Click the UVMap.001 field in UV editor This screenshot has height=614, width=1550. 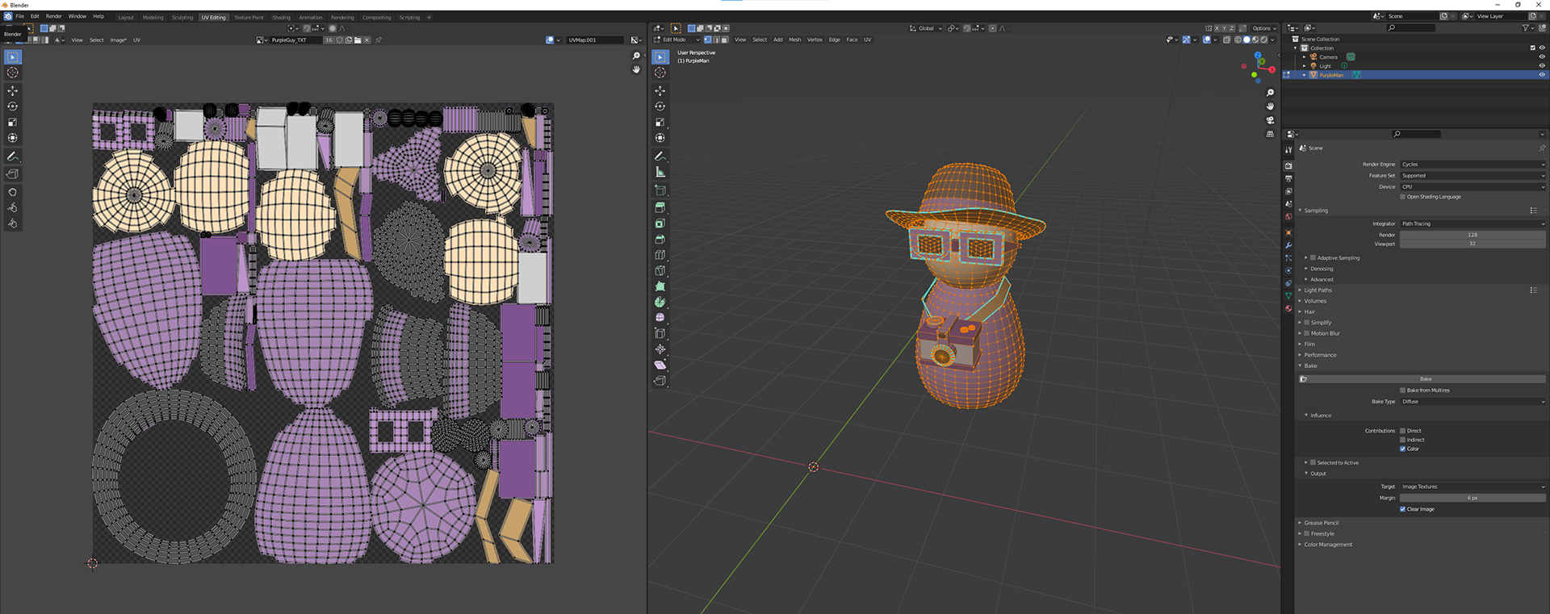pos(595,40)
